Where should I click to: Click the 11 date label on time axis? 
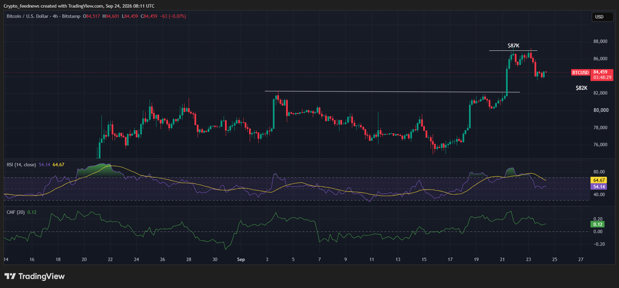[x=372, y=260]
